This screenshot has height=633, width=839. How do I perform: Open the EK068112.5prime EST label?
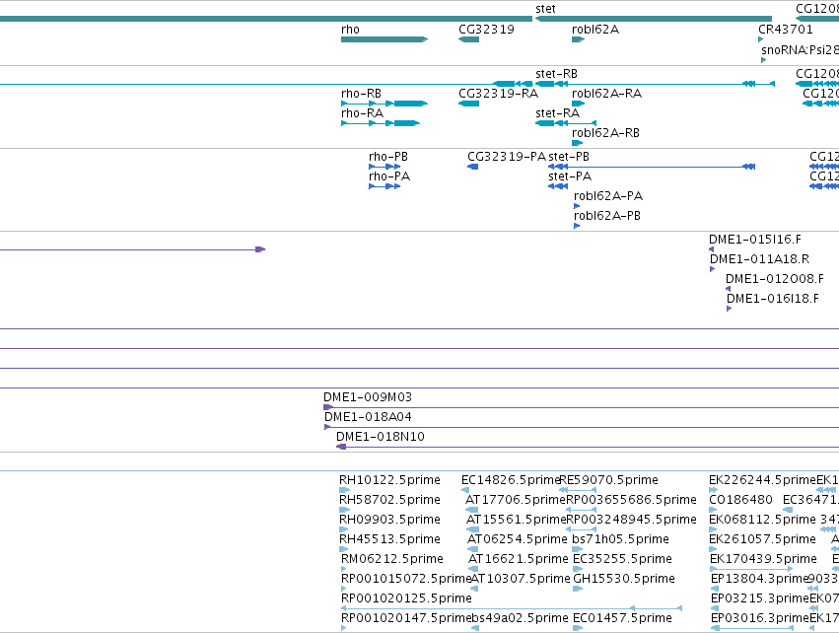[x=762, y=520]
